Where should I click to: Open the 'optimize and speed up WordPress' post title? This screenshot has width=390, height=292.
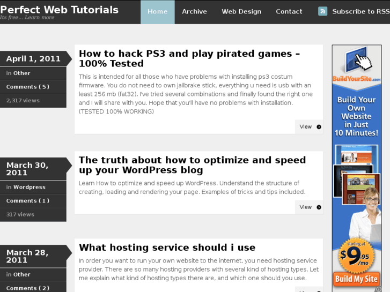tap(192, 165)
